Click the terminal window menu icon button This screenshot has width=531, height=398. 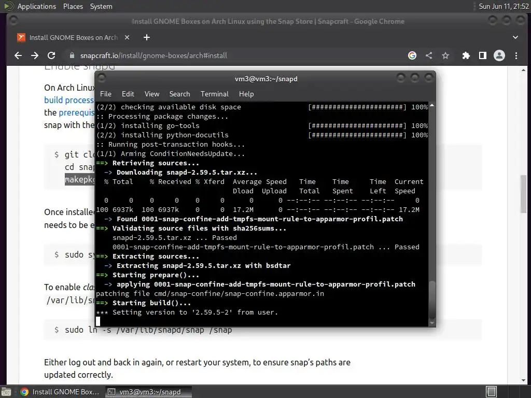click(x=102, y=79)
